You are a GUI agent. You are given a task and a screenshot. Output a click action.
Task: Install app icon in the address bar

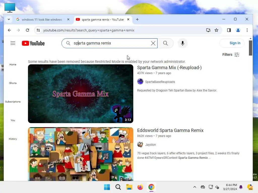tap(208, 30)
